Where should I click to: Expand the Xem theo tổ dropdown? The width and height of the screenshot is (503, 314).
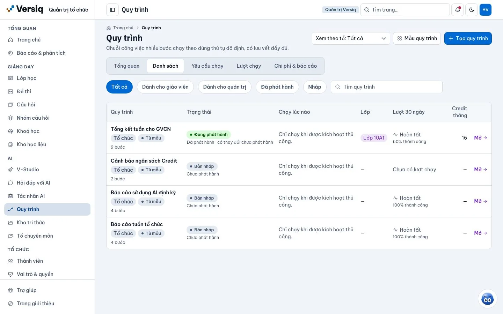click(x=351, y=38)
